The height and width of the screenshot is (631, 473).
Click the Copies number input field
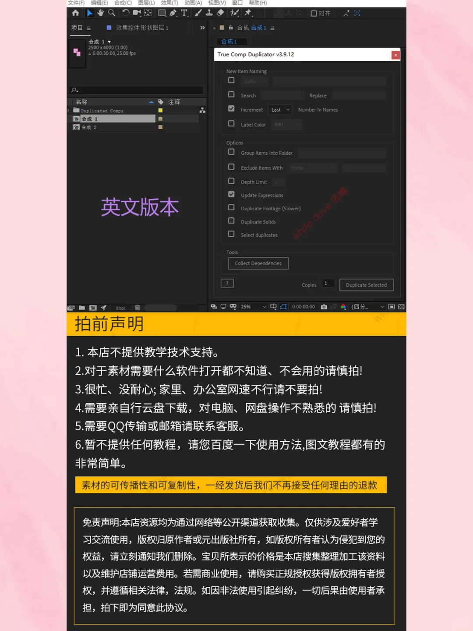328,284
